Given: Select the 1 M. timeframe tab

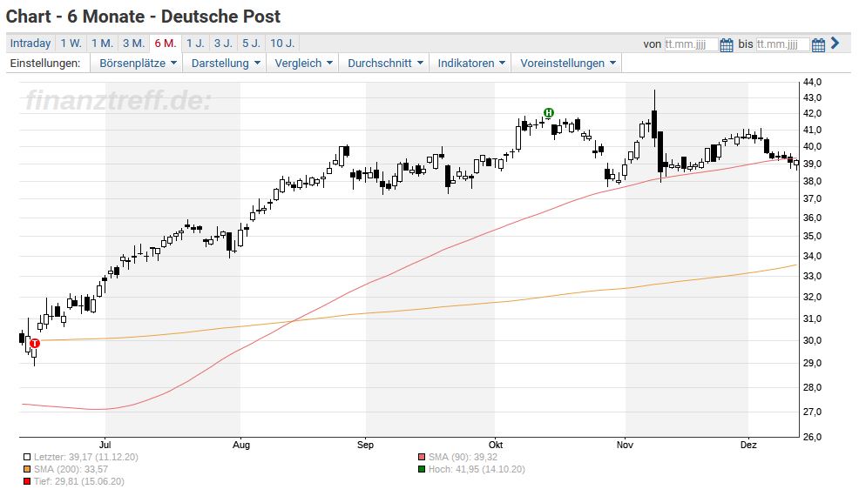Looking at the screenshot, I should [x=102, y=44].
